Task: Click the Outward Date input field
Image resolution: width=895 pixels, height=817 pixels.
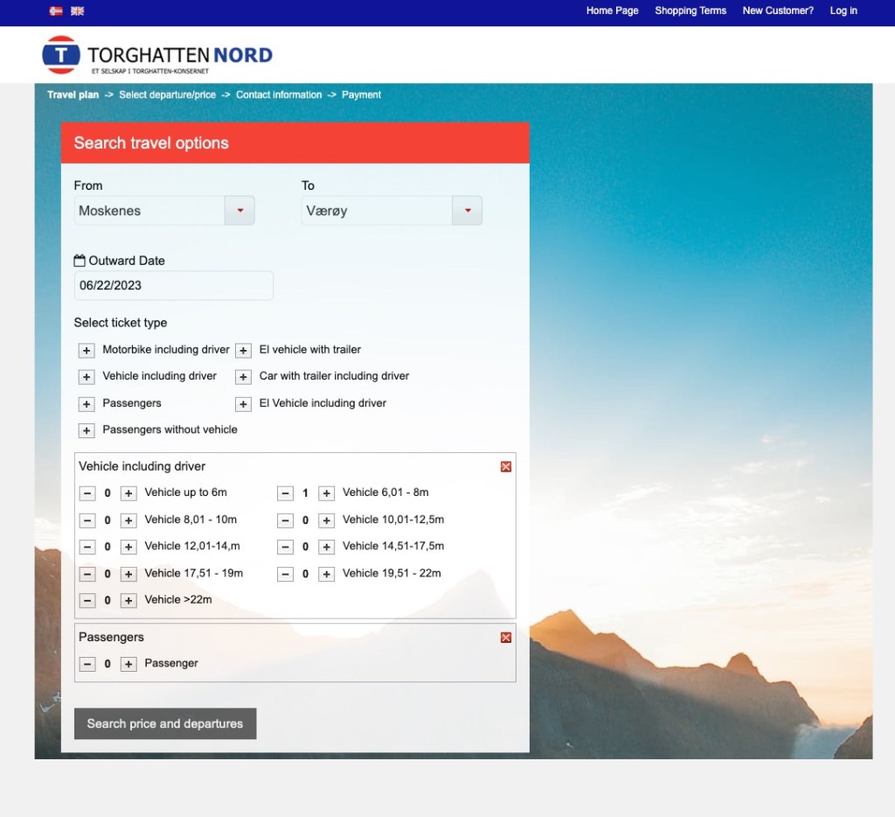Action: coord(173,285)
